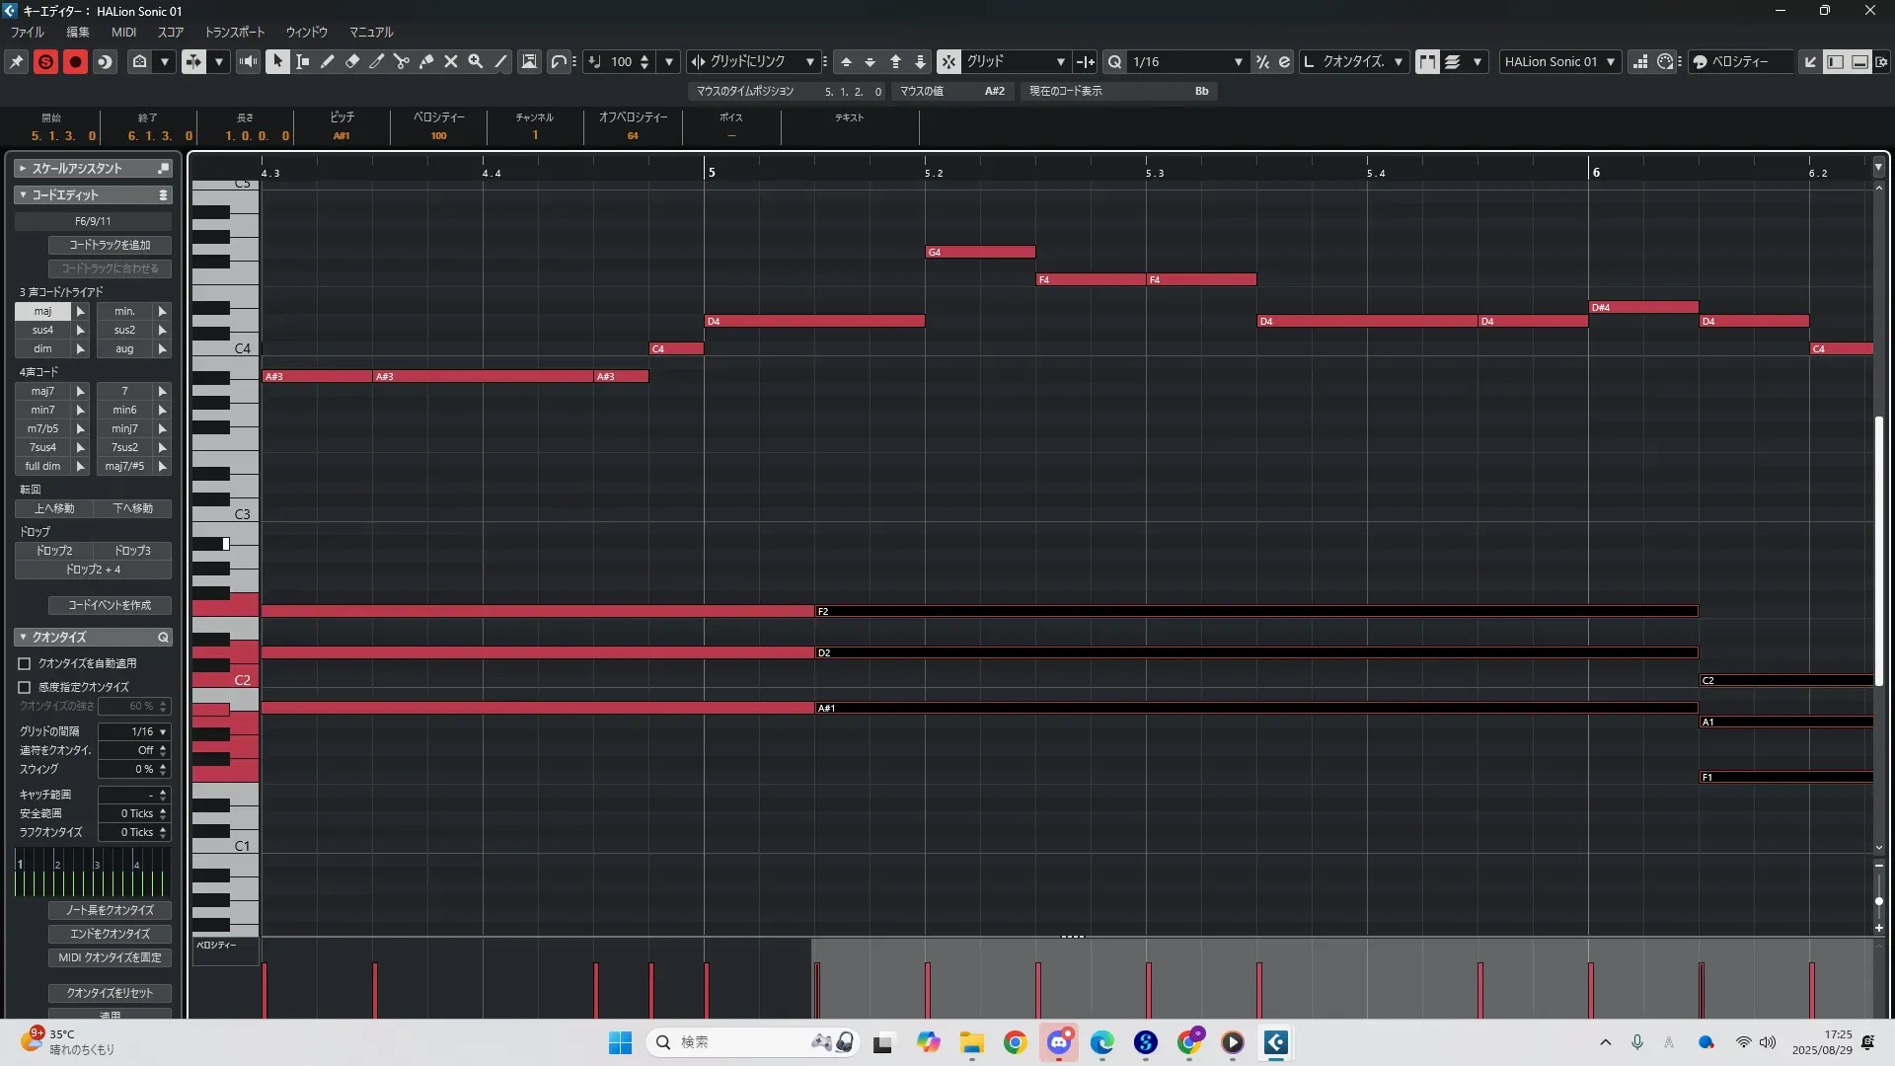Toggle acoustic feedback speaker icon
Viewport: 1895px width, 1066px height.
248,61
